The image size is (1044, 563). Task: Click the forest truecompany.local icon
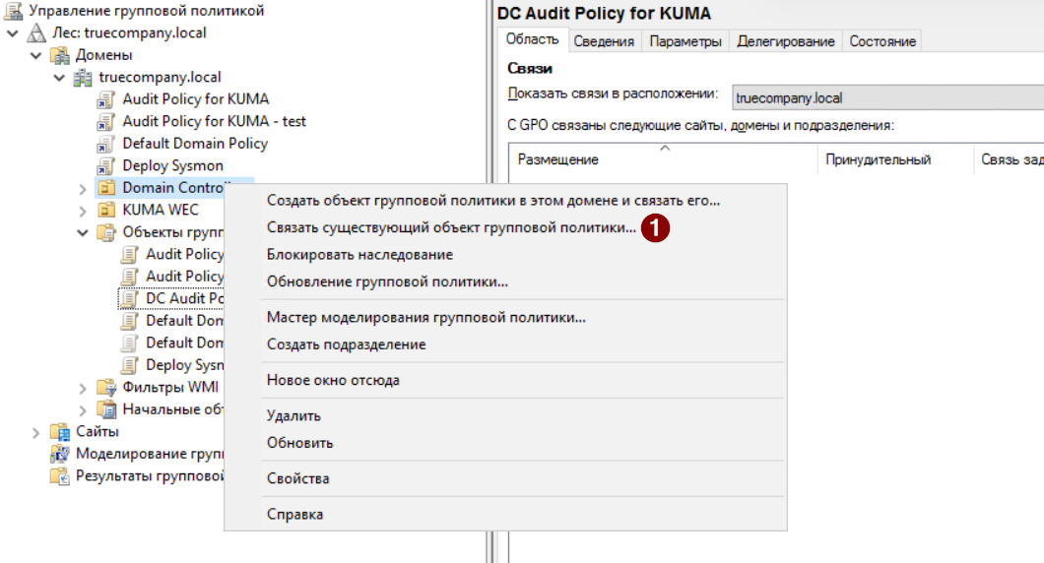[x=36, y=32]
